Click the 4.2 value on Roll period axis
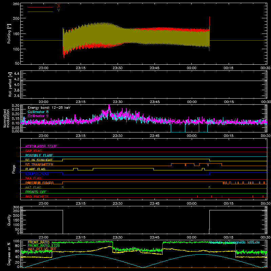271x271 pixels. [17, 79]
